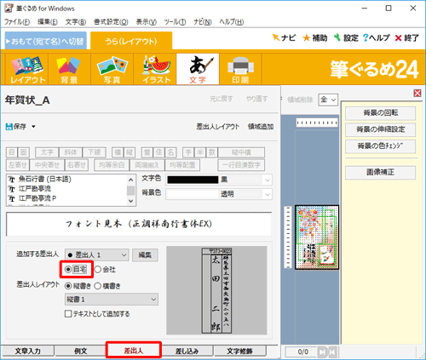The image size is (426, 360).
Task: Open 書式設定 menu
Action: (111, 22)
